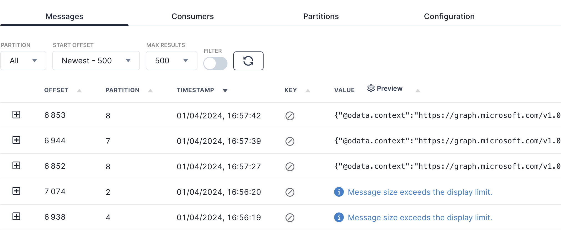
Task: Click partition value 7 in offset 6 944 row
Action: (108, 141)
